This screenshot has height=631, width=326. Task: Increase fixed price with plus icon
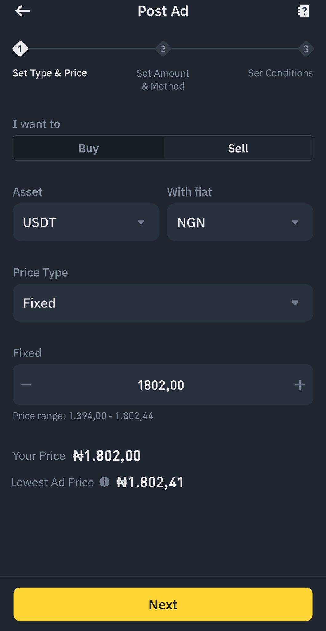point(300,385)
